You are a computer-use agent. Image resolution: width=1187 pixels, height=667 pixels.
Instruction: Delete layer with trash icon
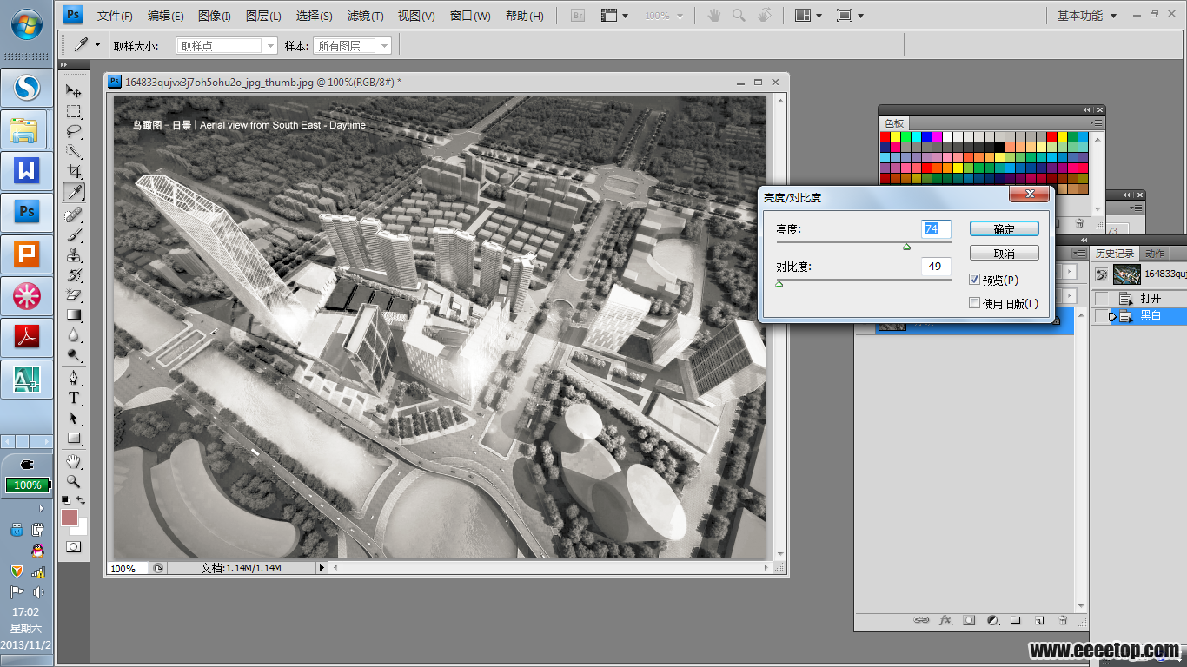click(1063, 620)
